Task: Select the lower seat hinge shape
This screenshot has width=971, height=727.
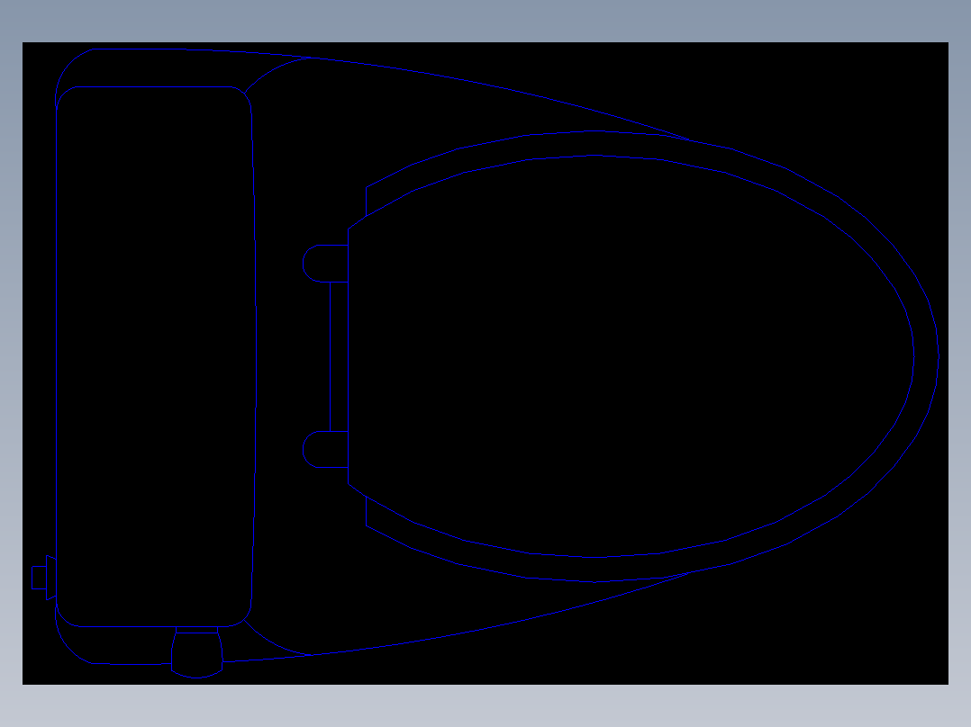Action: 325,449
